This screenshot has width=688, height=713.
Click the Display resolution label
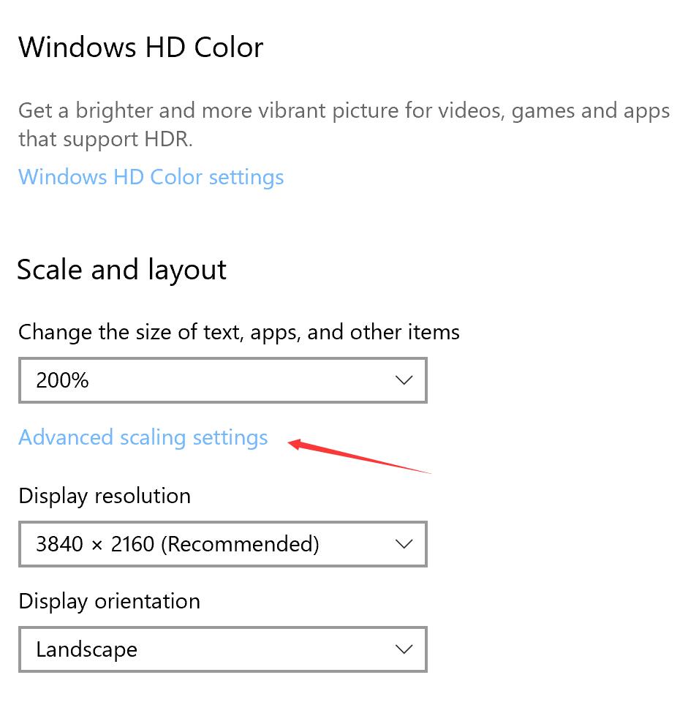click(105, 496)
